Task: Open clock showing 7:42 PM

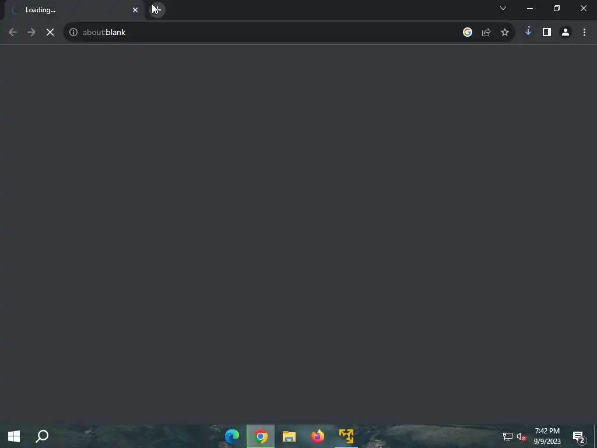Action: [x=547, y=436]
